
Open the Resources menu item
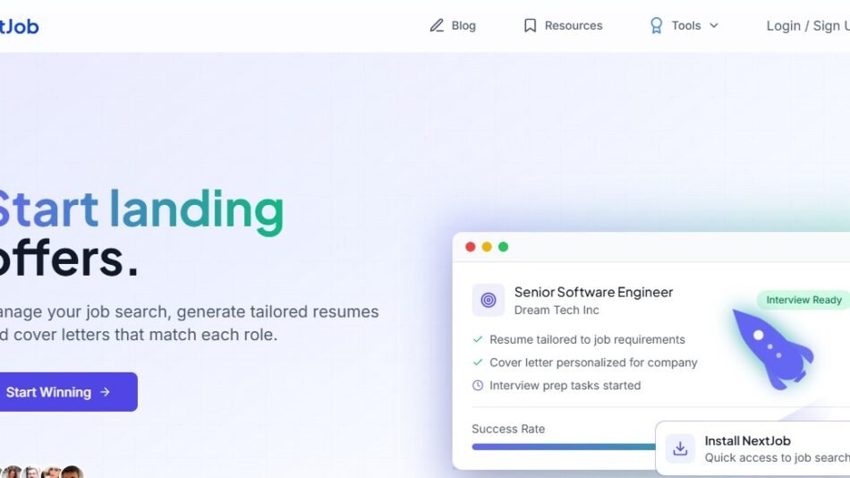[x=574, y=26]
